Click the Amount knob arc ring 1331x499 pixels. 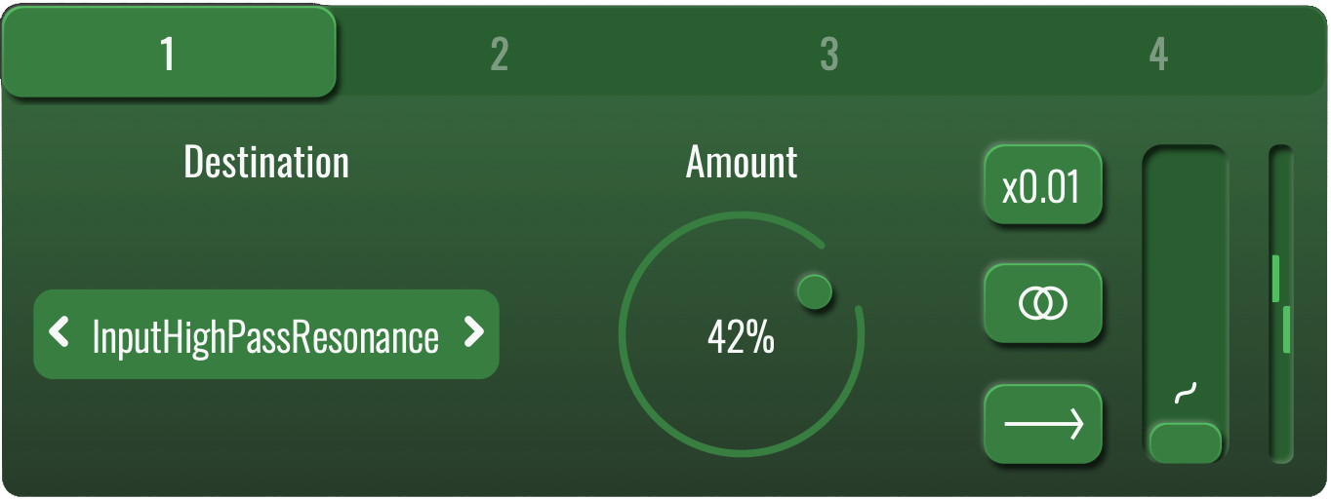point(742,334)
